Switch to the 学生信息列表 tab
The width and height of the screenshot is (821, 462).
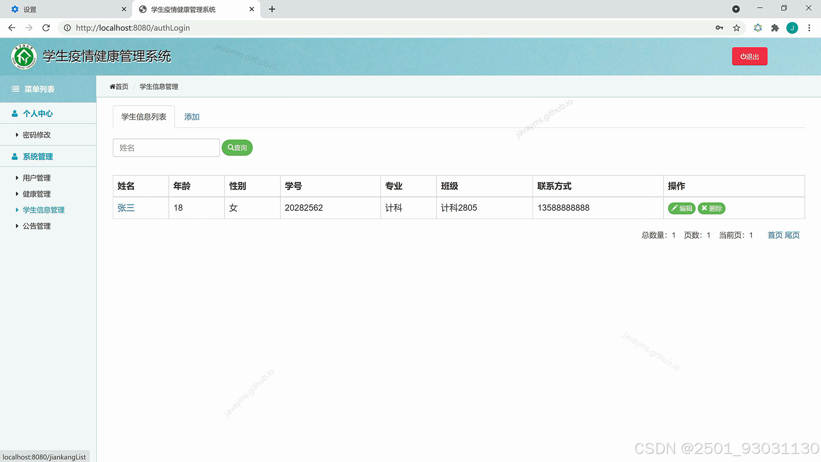[144, 117]
